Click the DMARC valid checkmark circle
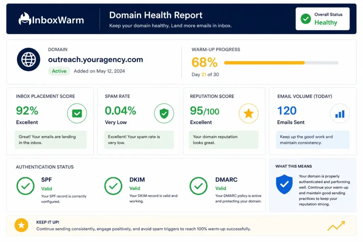 tap(199, 186)
